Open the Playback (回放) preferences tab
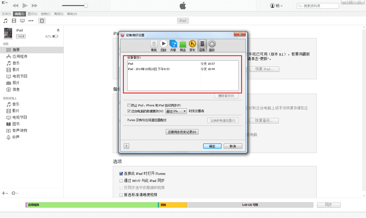Image resolution: width=366 pixels, height=218 pixels. [x=163, y=46]
